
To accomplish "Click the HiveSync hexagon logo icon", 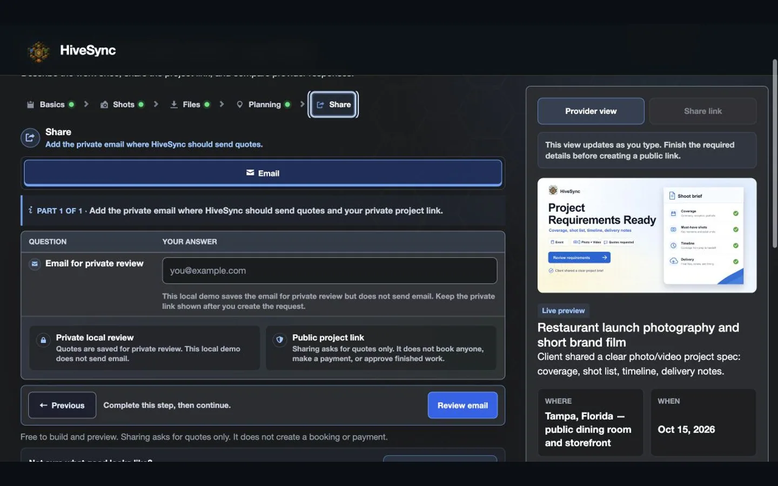I will (x=38, y=52).
